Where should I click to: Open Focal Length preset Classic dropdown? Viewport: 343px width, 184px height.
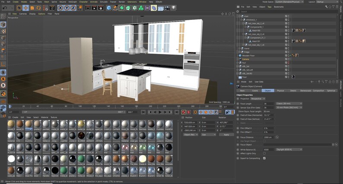(x=289, y=104)
